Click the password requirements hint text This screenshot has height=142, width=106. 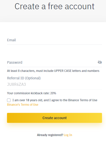tap(53, 71)
